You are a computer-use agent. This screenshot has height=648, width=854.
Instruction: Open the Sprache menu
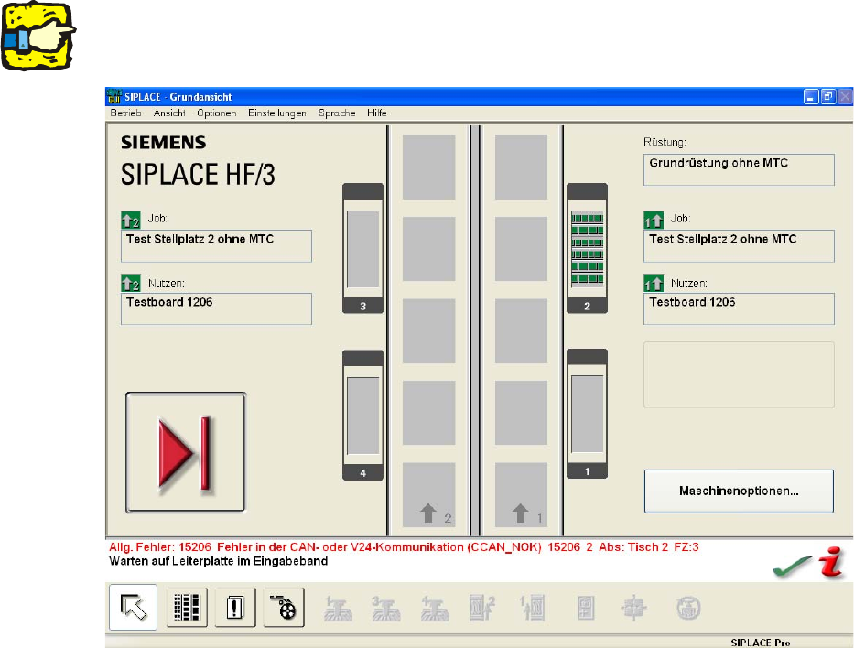tap(337, 113)
